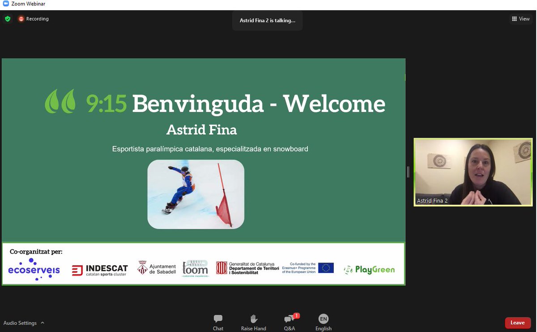Click the 'Astrid Fina' name on slide
Screen dimensions: 537x332
pos(202,130)
